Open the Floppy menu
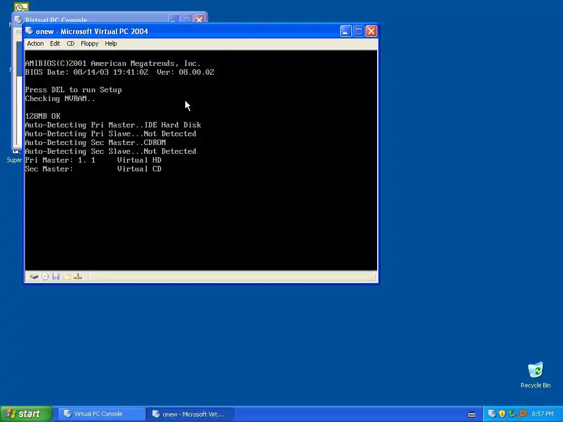This screenshot has width=563, height=422. 90,43
